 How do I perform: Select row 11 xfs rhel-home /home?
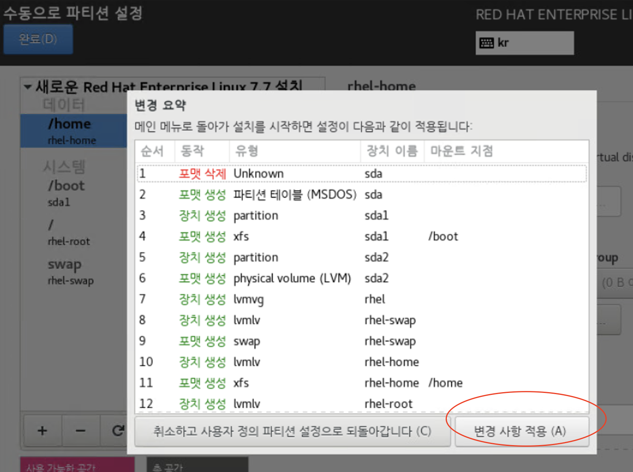coord(362,383)
